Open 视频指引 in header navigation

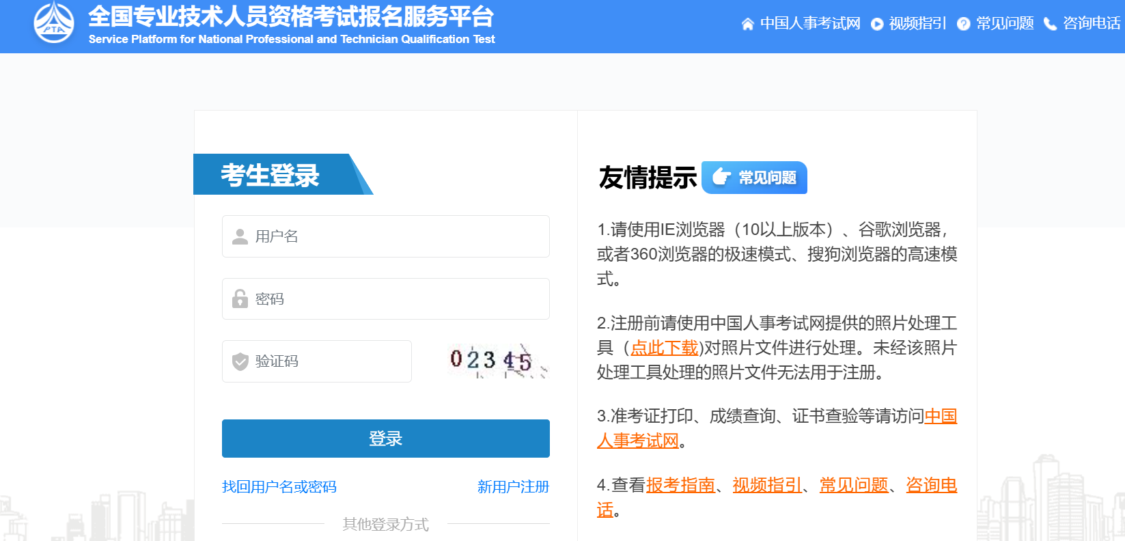(x=917, y=23)
